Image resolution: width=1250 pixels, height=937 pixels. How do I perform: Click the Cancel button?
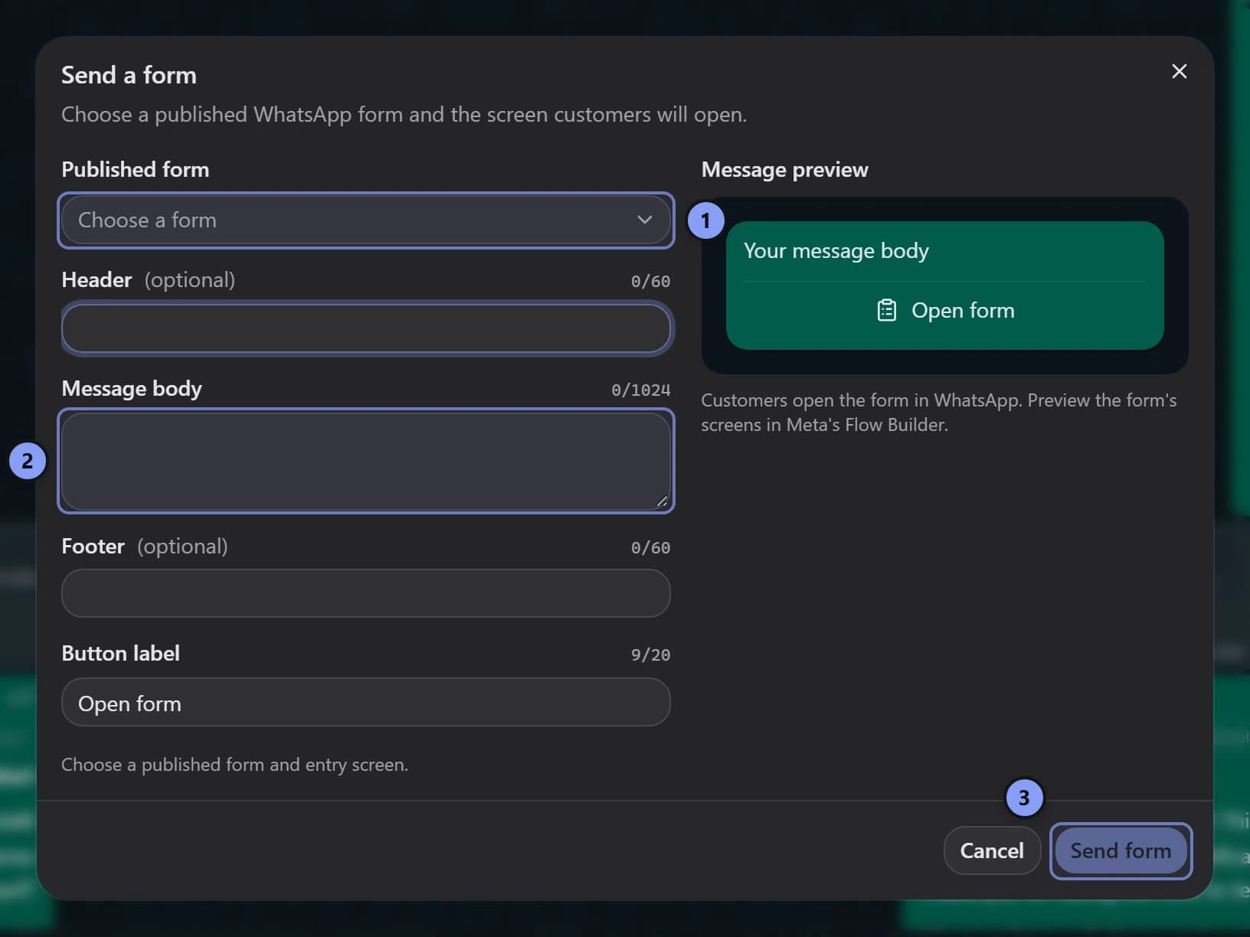(x=992, y=850)
